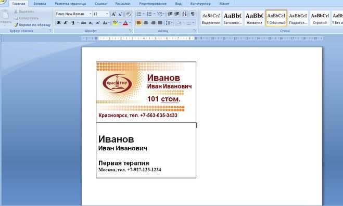This screenshot has width=343, height=206.
Task: Open the underline style dropdown arrow
Action: [78, 23]
